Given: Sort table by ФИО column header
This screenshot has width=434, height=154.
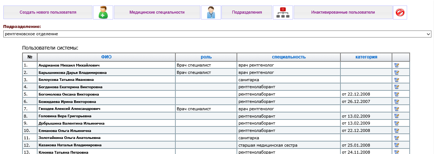Looking at the screenshot, I should [x=106, y=57].
